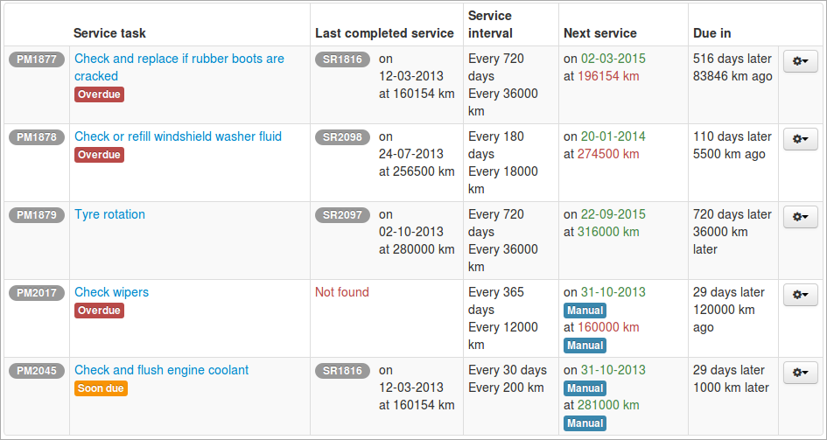Screen dimensions: 827x440
Task: Click '1000 km later' due text
Action: point(731,388)
